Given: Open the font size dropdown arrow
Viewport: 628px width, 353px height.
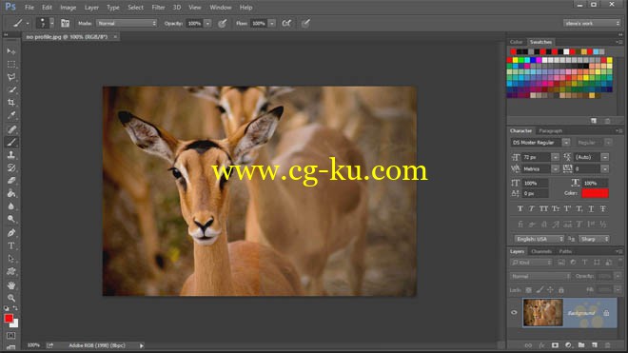Looking at the screenshot, I should [555, 157].
